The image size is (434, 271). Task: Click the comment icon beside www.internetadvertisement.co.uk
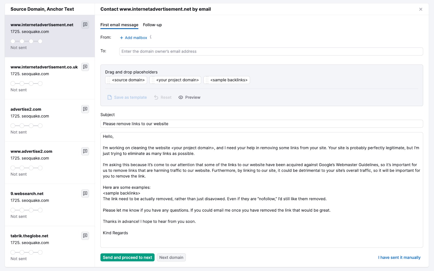click(x=85, y=67)
